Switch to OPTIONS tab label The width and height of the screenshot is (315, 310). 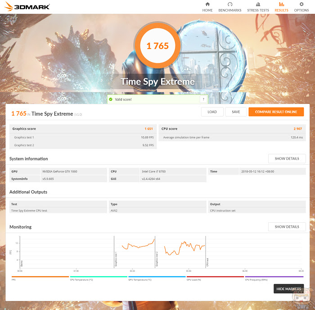(x=301, y=10)
